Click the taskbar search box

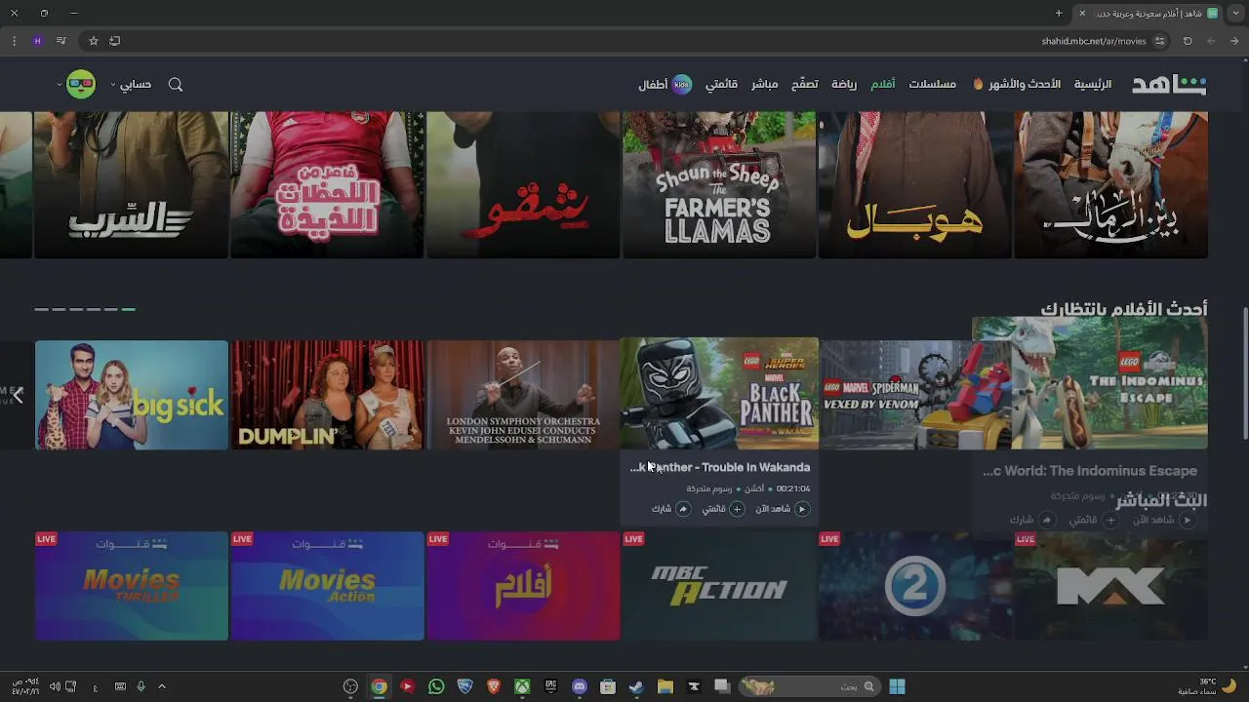808,686
